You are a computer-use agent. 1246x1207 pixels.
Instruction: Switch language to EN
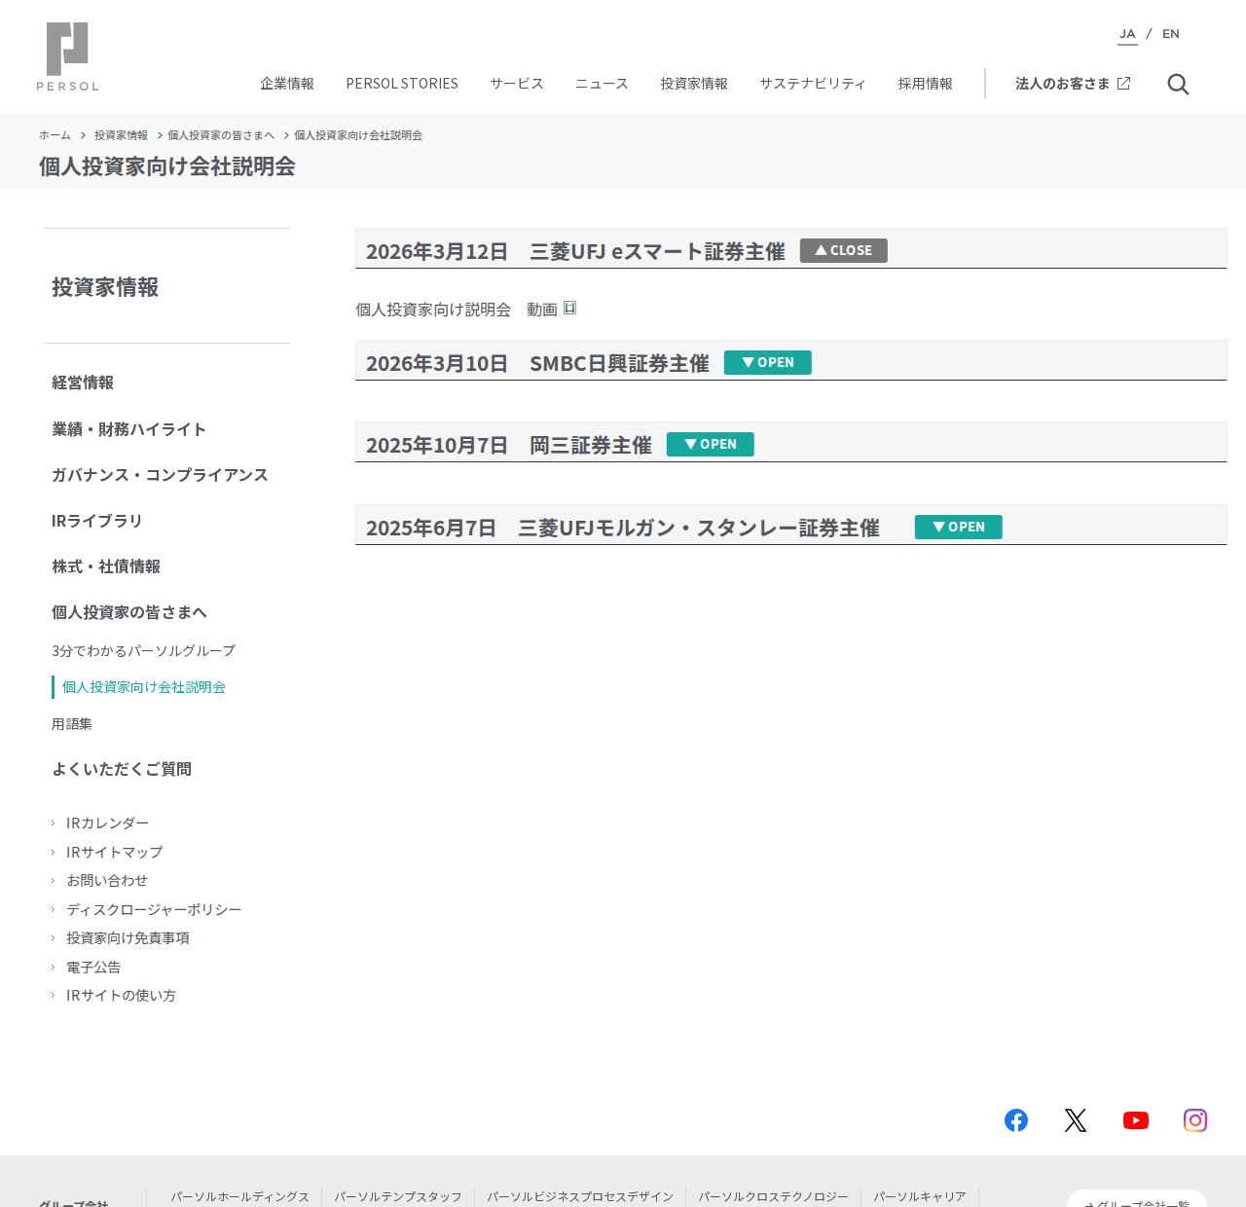point(1171,34)
